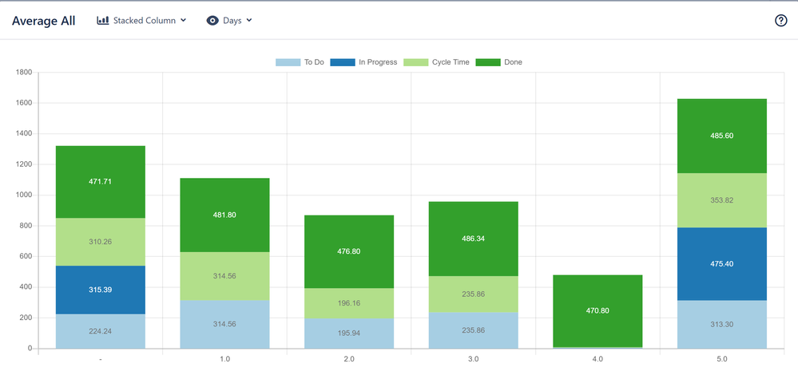Click the Average All title
798x379 pixels.
[44, 21]
